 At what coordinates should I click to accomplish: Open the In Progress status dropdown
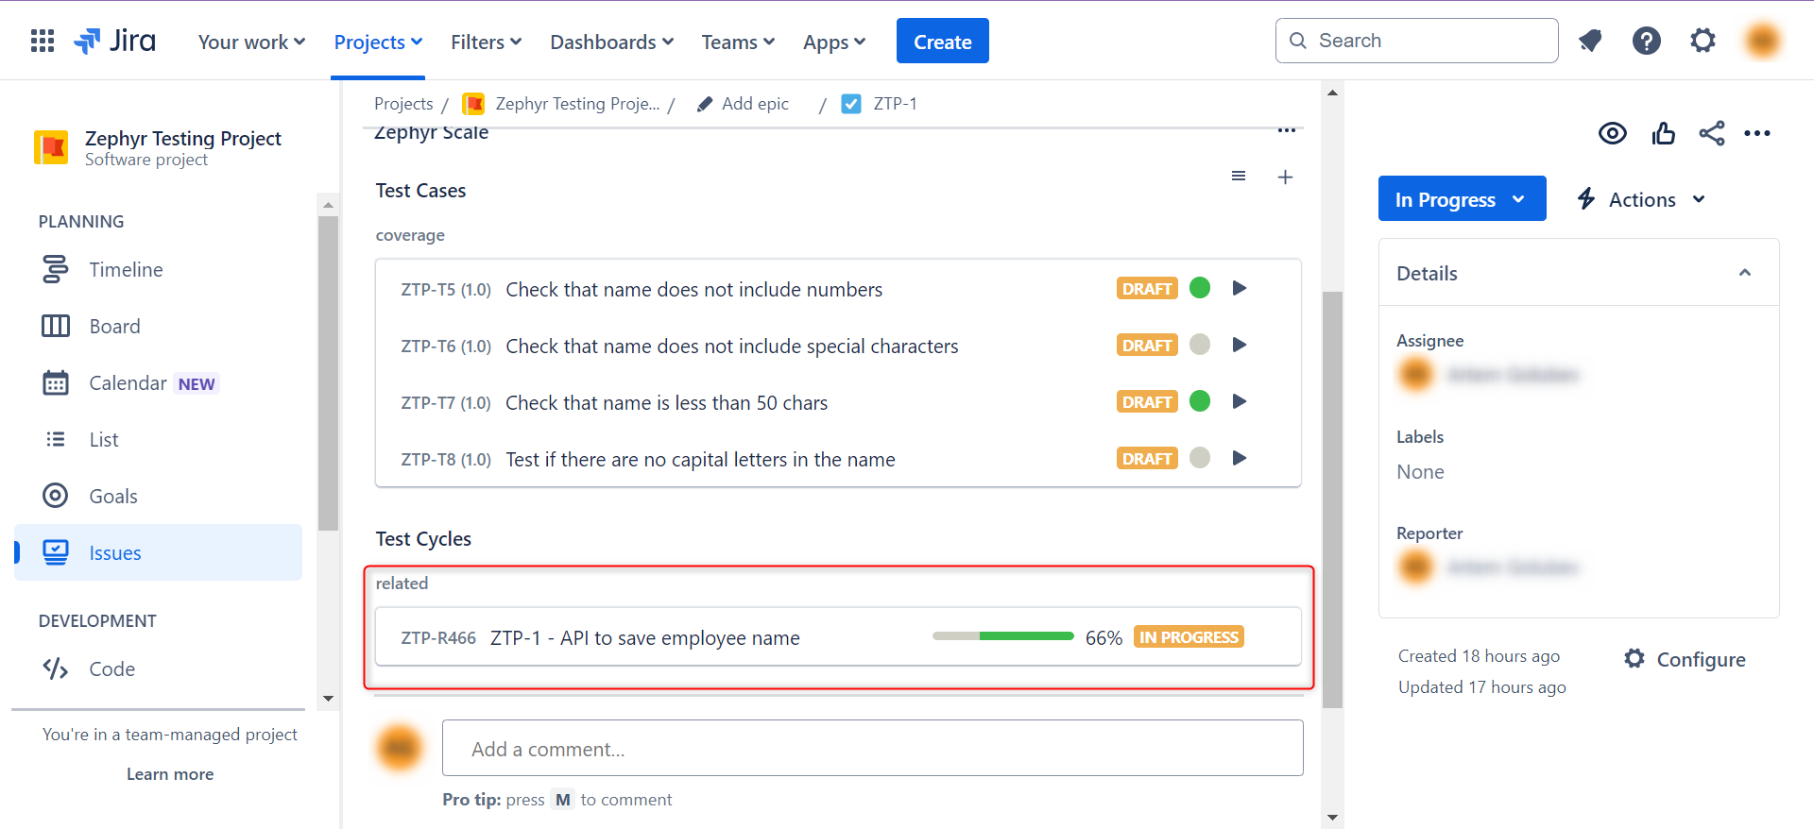point(1461,199)
